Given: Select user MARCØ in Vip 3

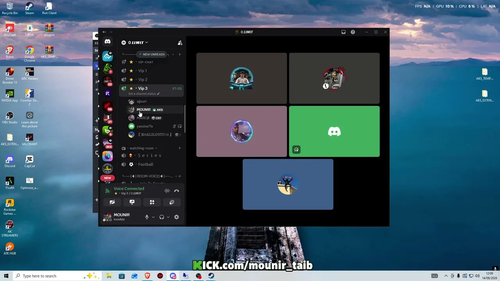Looking at the screenshot, I should click(x=155, y=118).
